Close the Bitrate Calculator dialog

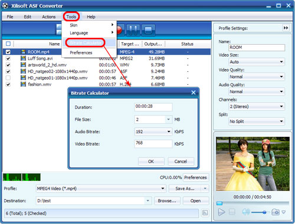pyautogui.click(x=194, y=93)
